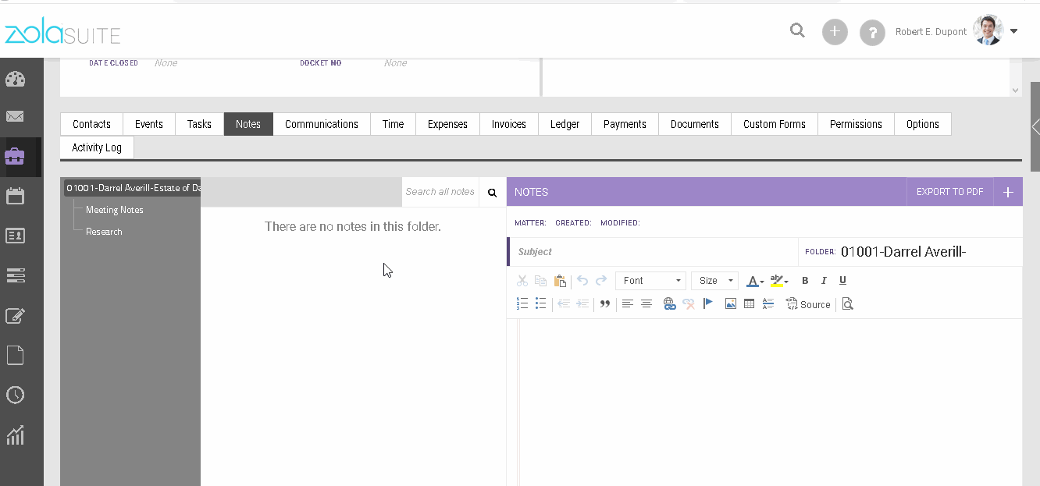Preview the note with magnifier page icon

point(848,304)
